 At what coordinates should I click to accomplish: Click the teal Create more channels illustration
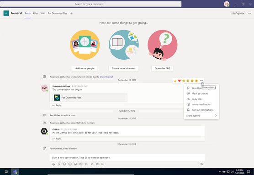(x=124, y=45)
